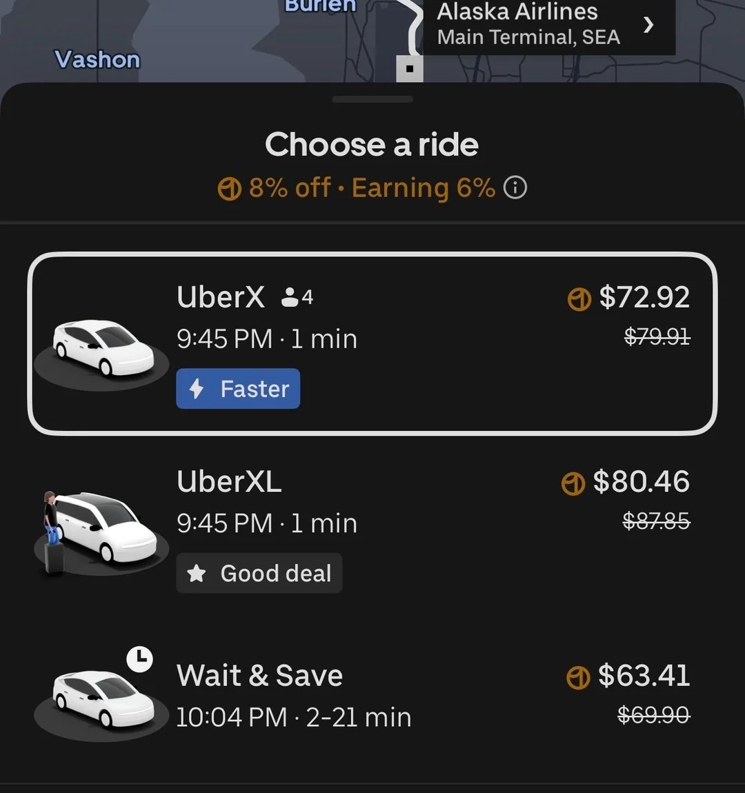
Task: Click the Uber One badge beside $72.92
Action: click(579, 299)
